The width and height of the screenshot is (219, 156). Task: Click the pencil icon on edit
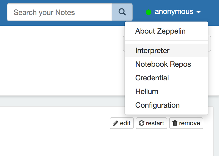pyautogui.click(x=115, y=123)
